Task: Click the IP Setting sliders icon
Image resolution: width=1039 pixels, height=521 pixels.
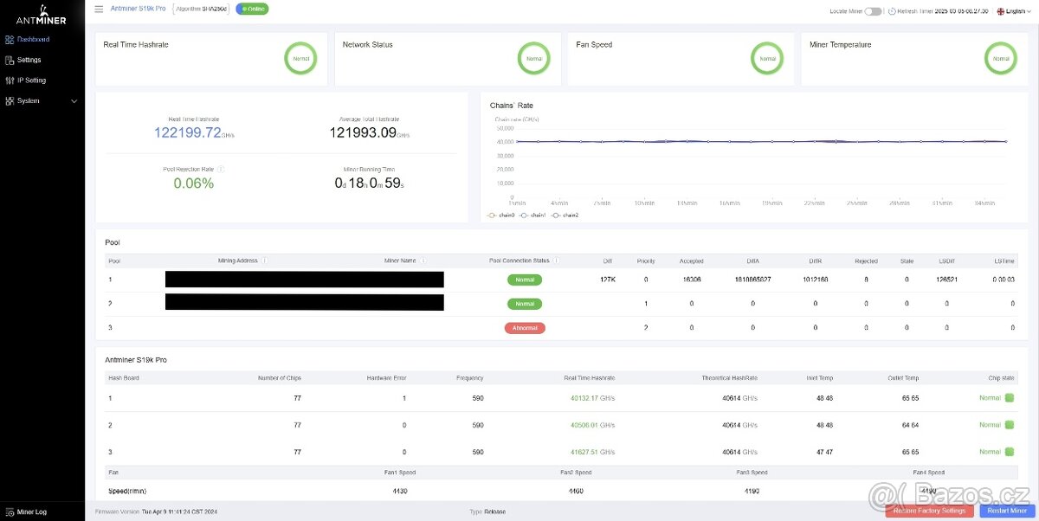Action: tap(10, 80)
